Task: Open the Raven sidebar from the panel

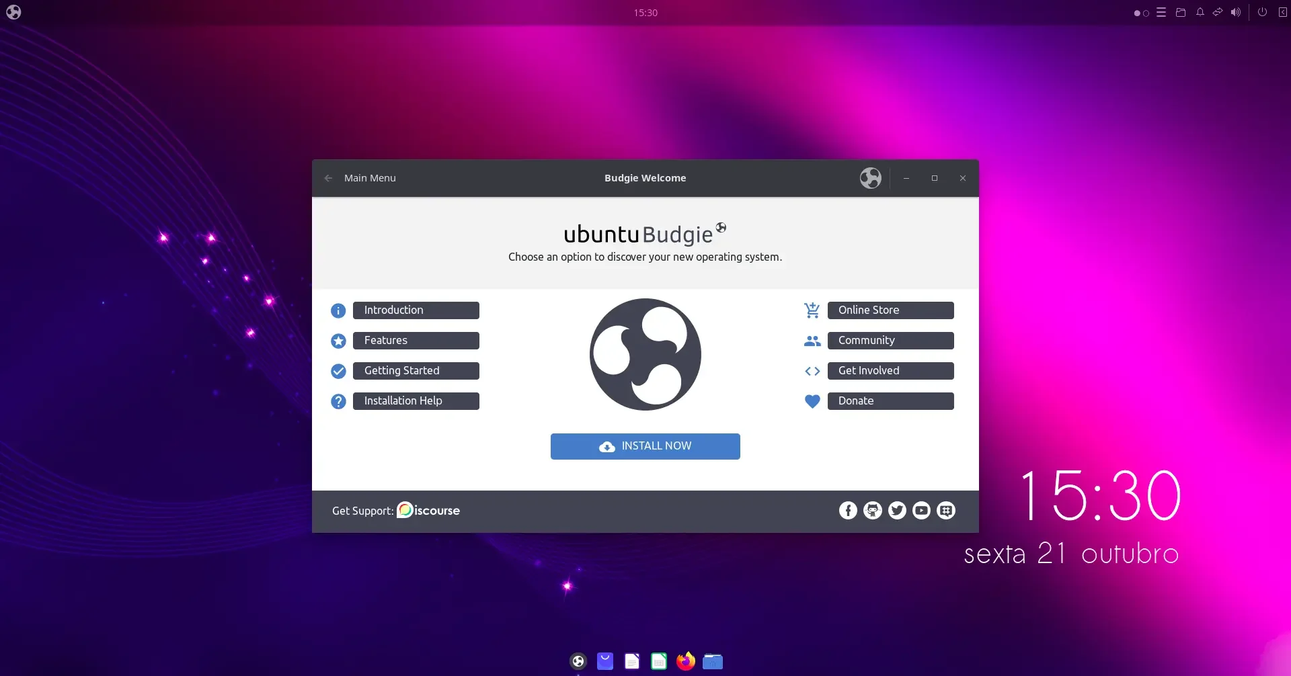Action: (x=1283, y=12)
